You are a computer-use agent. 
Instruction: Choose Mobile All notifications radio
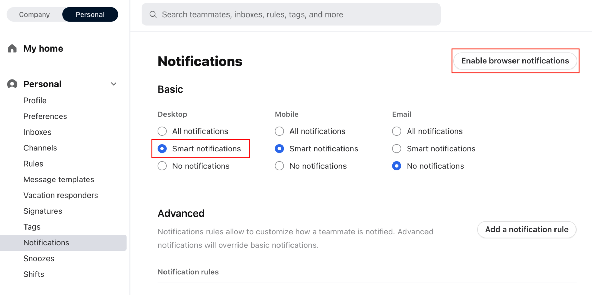pyautogui.click(x=279, y=131)
